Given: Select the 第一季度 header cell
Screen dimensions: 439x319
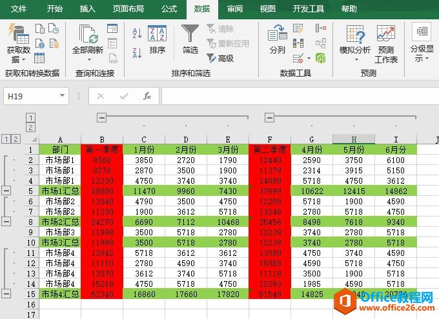Looking at the screenshot, I should (x=102, y=150).
